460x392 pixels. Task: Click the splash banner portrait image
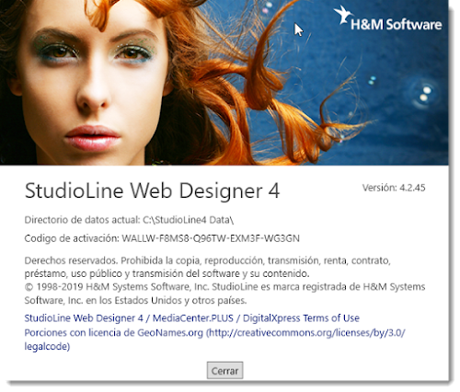point(224,83)
